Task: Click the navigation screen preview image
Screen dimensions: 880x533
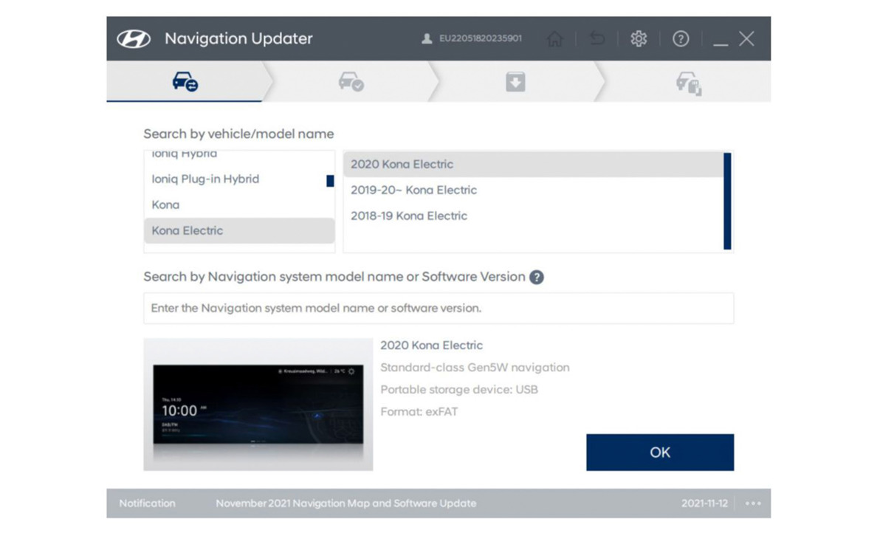Action: [258, 404]
